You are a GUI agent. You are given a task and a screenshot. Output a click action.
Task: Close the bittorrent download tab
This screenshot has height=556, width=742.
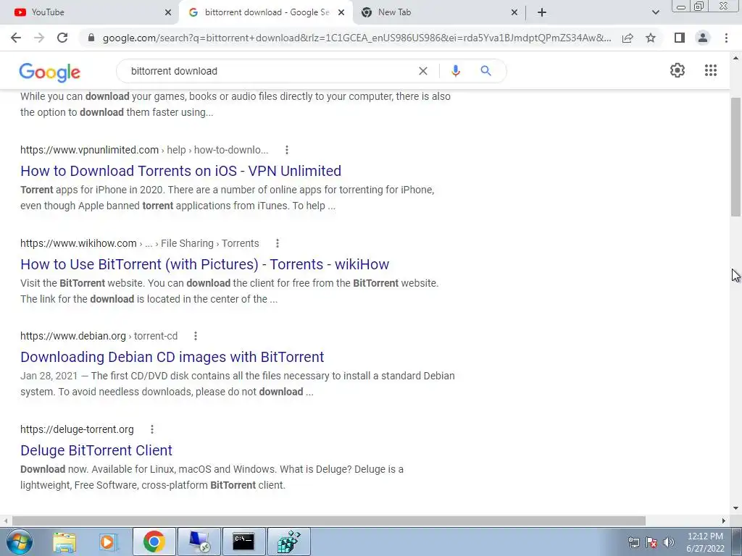[x=341, y=12]
